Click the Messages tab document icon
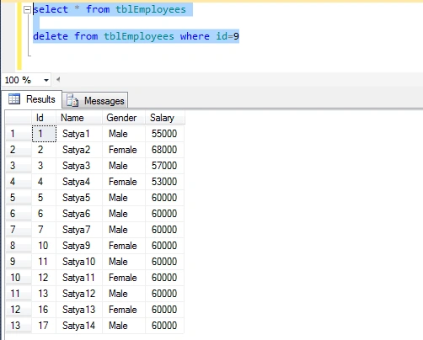423x340 pixels. (x=72, y=100)
